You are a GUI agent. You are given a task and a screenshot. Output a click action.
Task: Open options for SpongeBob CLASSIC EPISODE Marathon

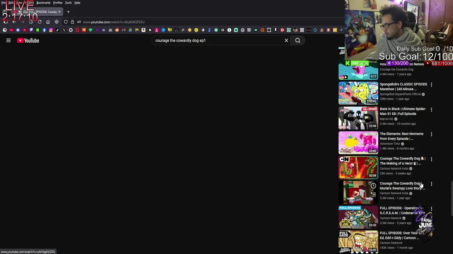tap(431, 85)
